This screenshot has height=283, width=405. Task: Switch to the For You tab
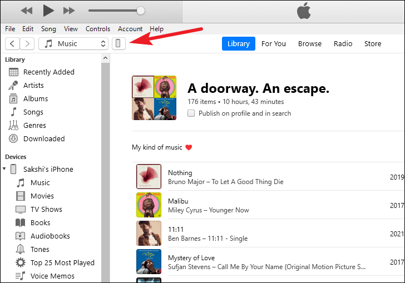coord(274,43)
